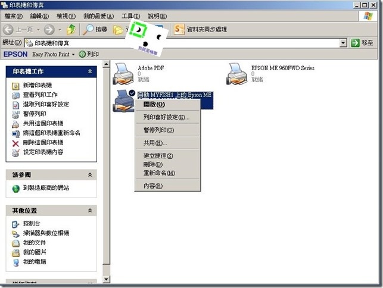The width and height of the screenshot is (383, 288).
Task: Select EPSON ME 960FWD Series printer icon
Action: pyautogui.click(x=237, y=74)
